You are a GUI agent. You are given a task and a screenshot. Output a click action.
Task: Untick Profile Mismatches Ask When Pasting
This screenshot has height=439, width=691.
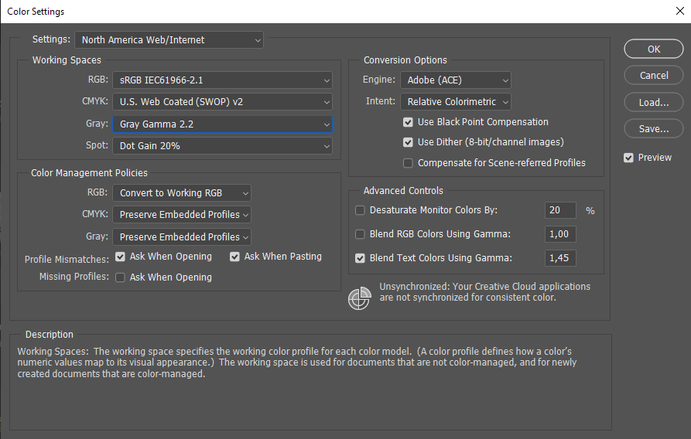(234, 257)
